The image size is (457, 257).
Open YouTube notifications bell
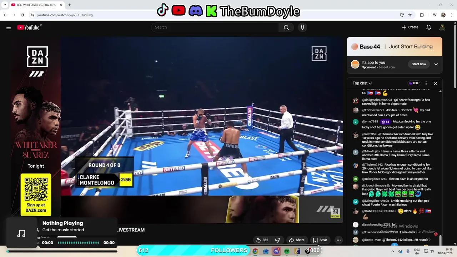pyautogui.click(x=428, y=27)
